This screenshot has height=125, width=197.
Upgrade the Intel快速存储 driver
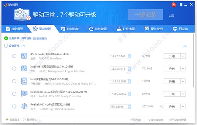pos(172,82)
